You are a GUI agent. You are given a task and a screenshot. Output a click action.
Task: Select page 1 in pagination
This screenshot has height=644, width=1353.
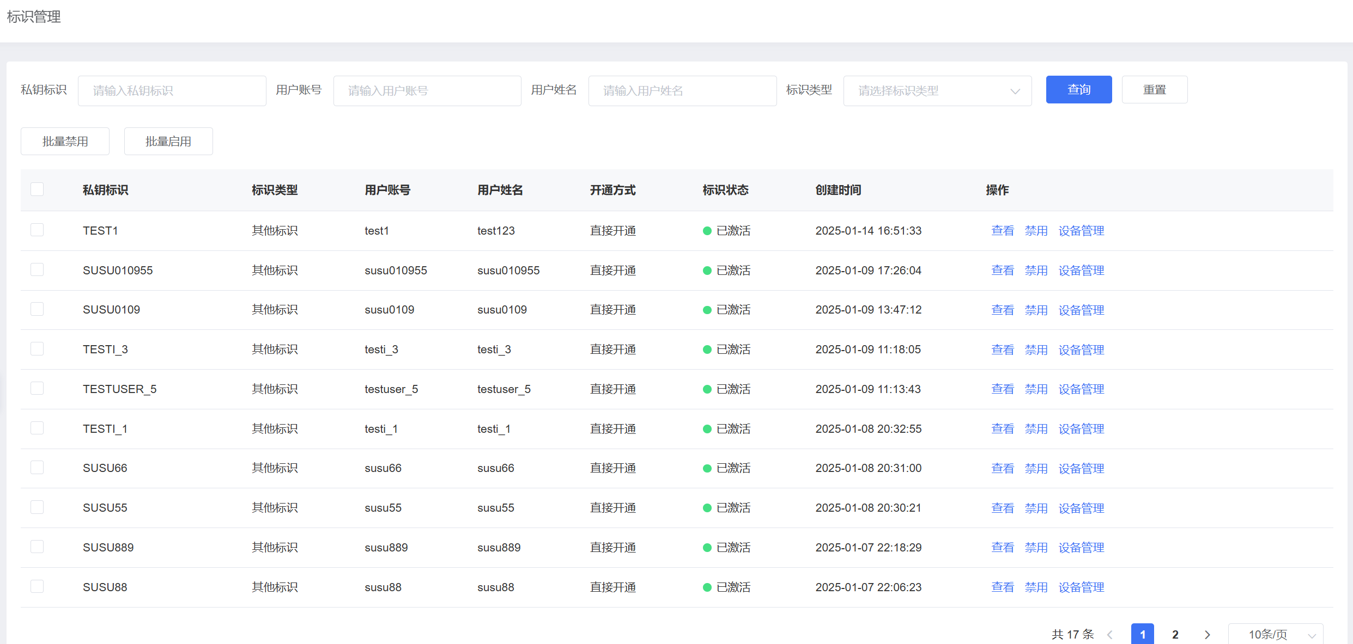pyautogui.click(x=1143, y=635)
